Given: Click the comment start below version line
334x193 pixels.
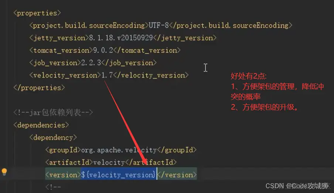Looking at the screenshot, I should [x=53, y=187].
